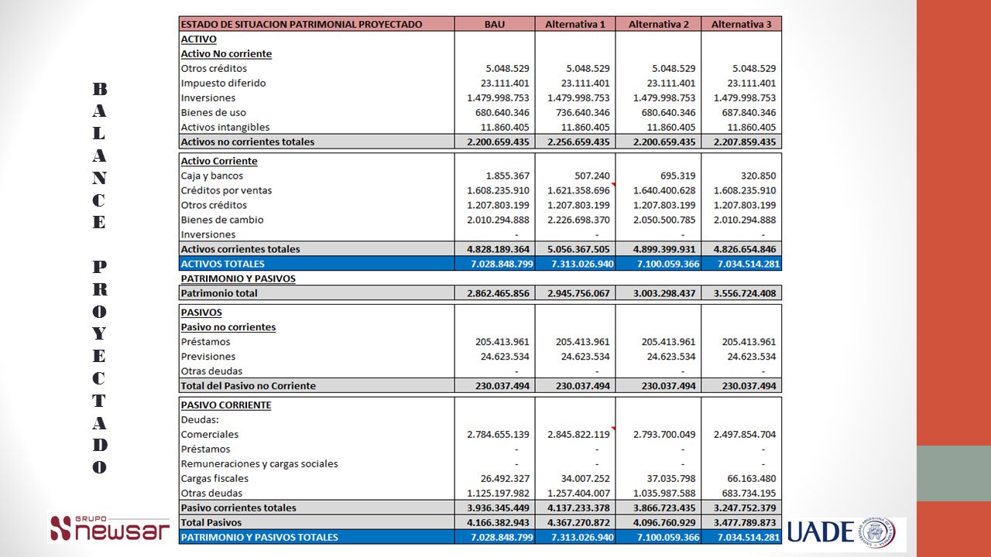The width and height of the screenshot is (991, 557).
Task: Select the Activos corrientes totales label
Action: point(240,249)
